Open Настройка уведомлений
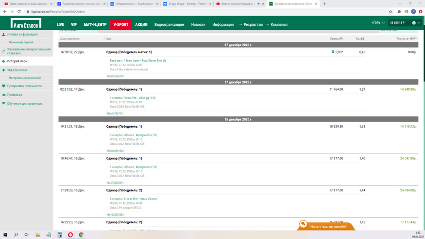425x239 pixels. pyautogui.click(x=25, y=78)
